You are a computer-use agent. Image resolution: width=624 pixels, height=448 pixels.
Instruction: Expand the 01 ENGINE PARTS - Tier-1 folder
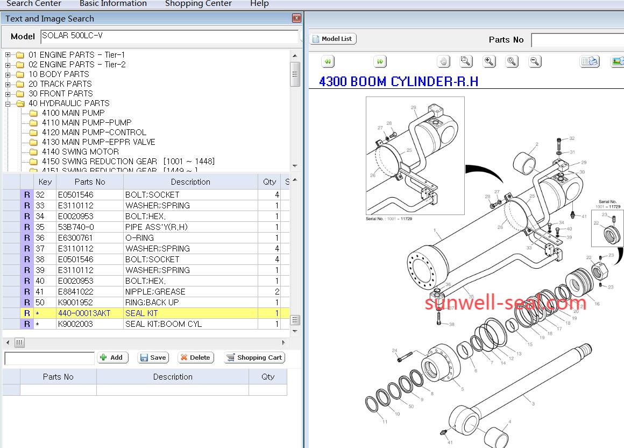[x=8, y=55]
